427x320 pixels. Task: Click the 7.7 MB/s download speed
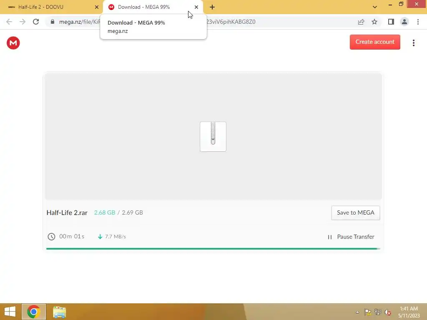pos(115,237)
